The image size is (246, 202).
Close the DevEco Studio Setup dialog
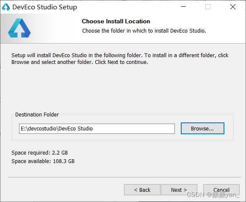233,7
